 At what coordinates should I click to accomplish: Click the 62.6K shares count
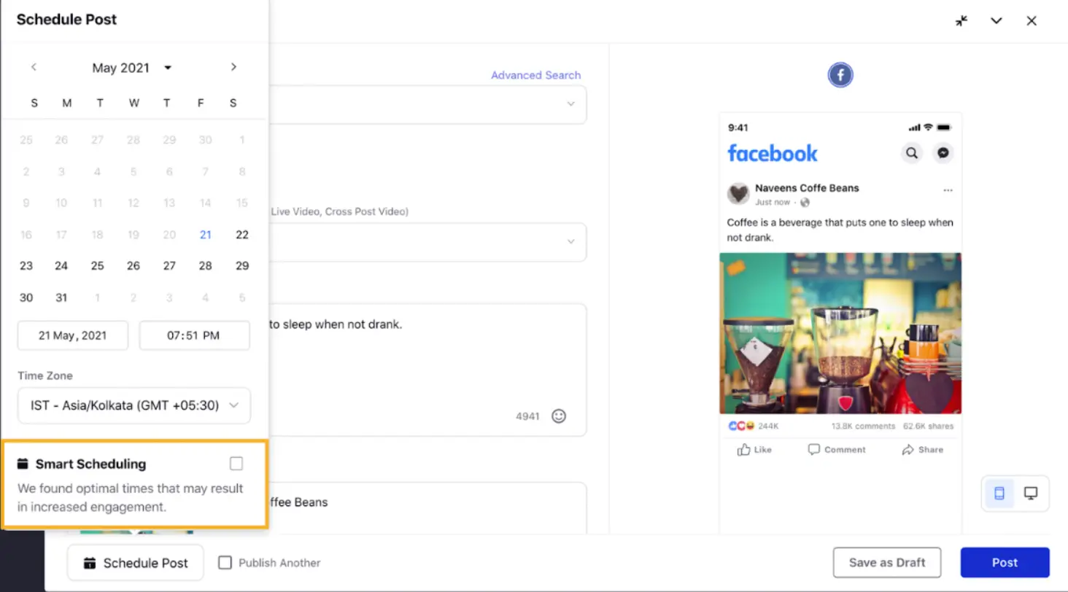[928, 427]
